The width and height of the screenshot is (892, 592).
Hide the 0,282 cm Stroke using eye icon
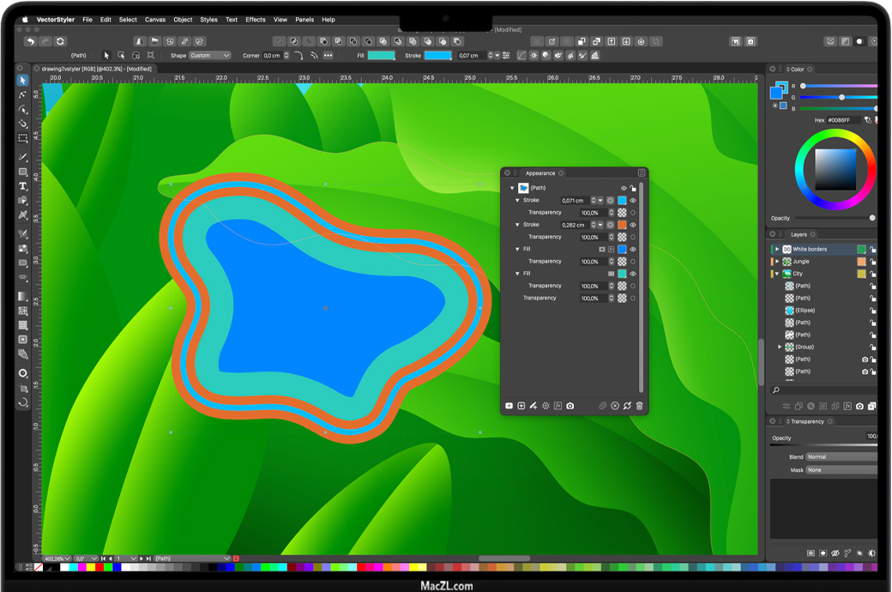(x=633, y=225)
